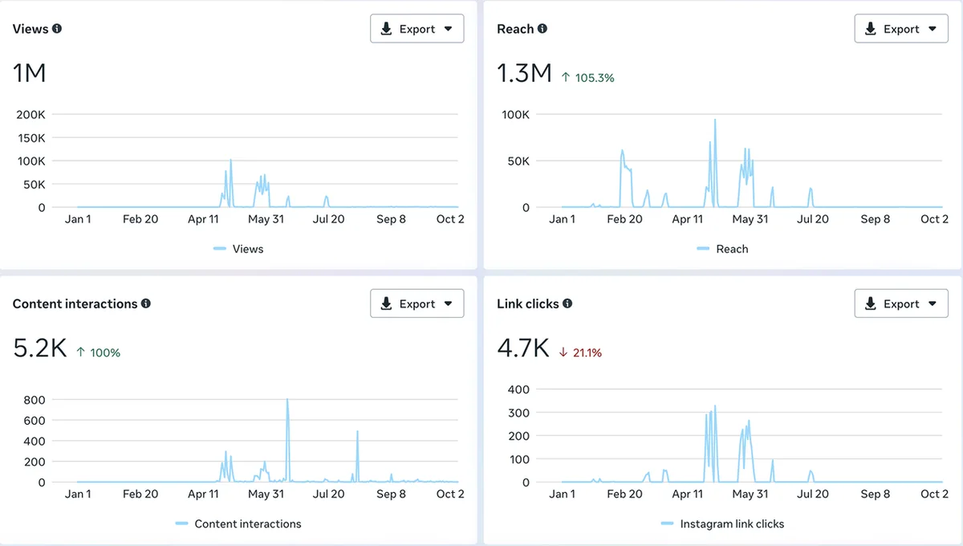Image resolution: width=963 pixels, height=546 pixels.
Task: Open the info tooltip icon beside Reach
Action: click(542, 29)
